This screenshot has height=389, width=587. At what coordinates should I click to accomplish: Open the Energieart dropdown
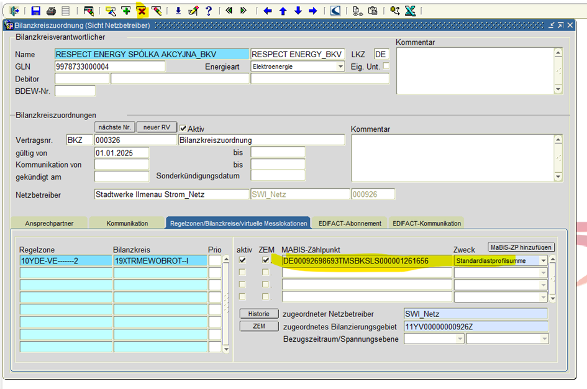[340, 66]
